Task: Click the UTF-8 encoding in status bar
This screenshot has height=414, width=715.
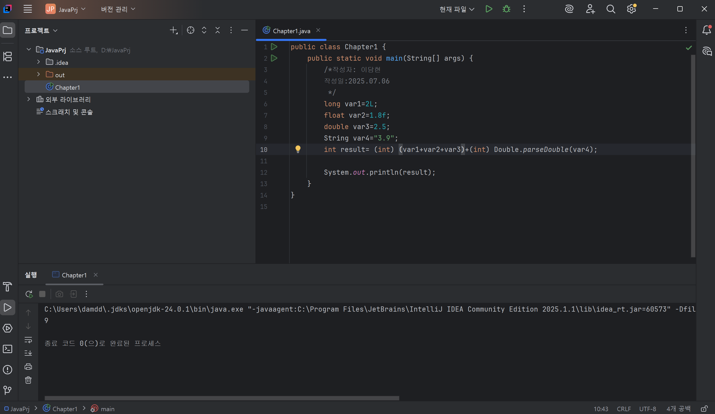Action: (647, 409)
